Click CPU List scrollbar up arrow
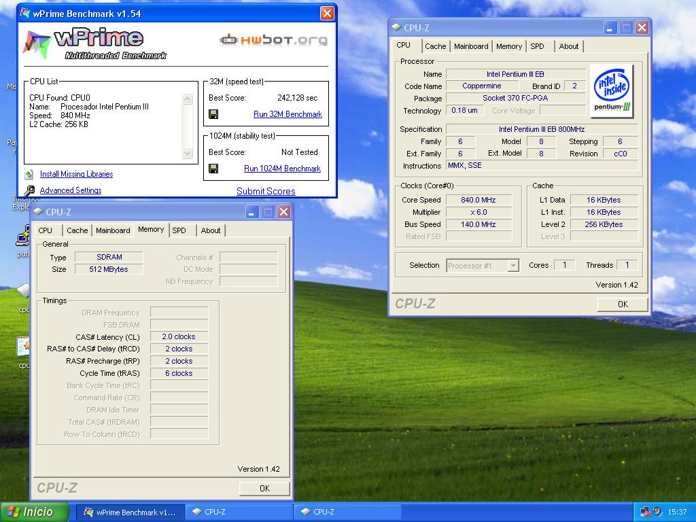Viewport: 696px width, 522px height. click(x=188, y=99)
